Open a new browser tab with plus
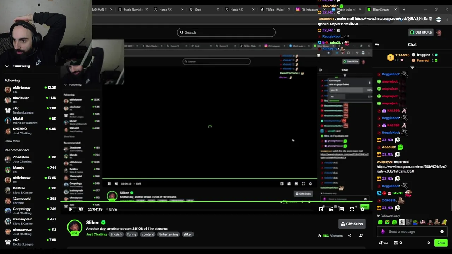Image resolution: width=452 pixels, height=254 pixels. 404,10
